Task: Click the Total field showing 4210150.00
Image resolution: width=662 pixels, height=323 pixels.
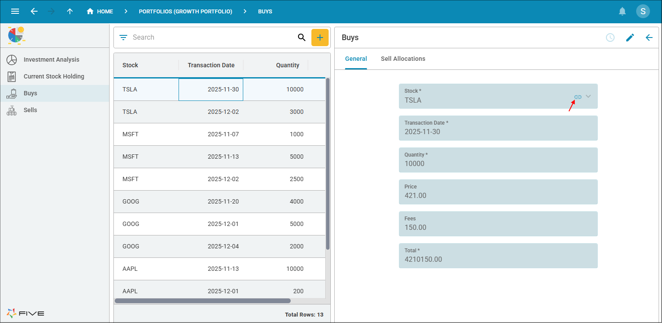Action: (498, 256)
